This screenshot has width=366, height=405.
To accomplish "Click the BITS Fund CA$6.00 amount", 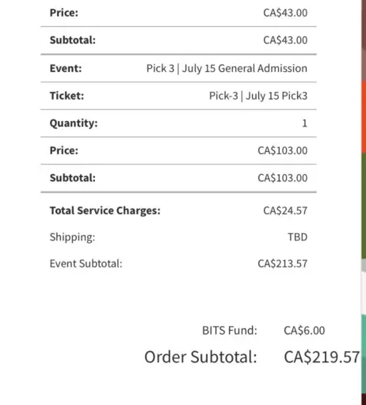I will pos(304,331).
